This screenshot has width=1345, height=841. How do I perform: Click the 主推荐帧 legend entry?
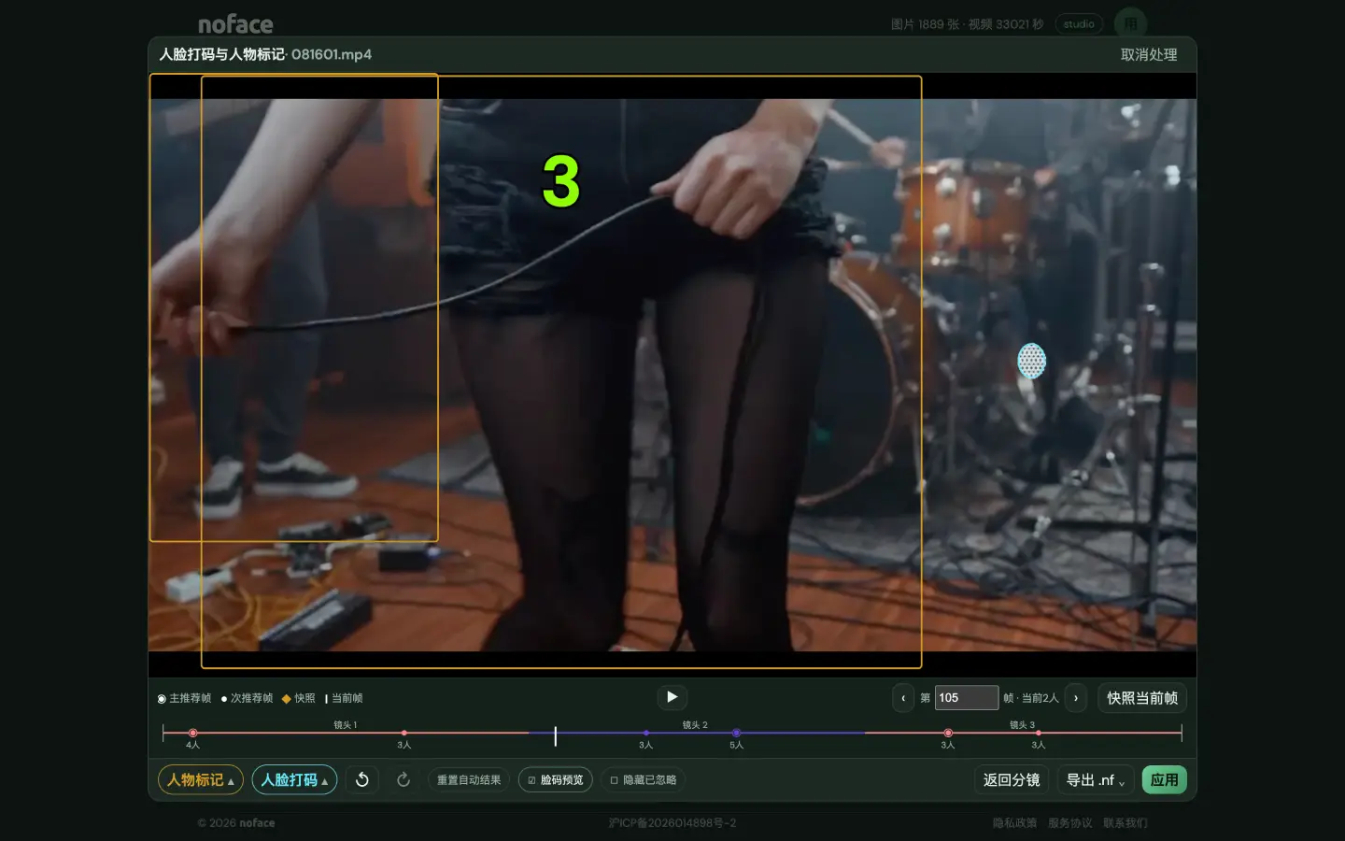point(184,698)
